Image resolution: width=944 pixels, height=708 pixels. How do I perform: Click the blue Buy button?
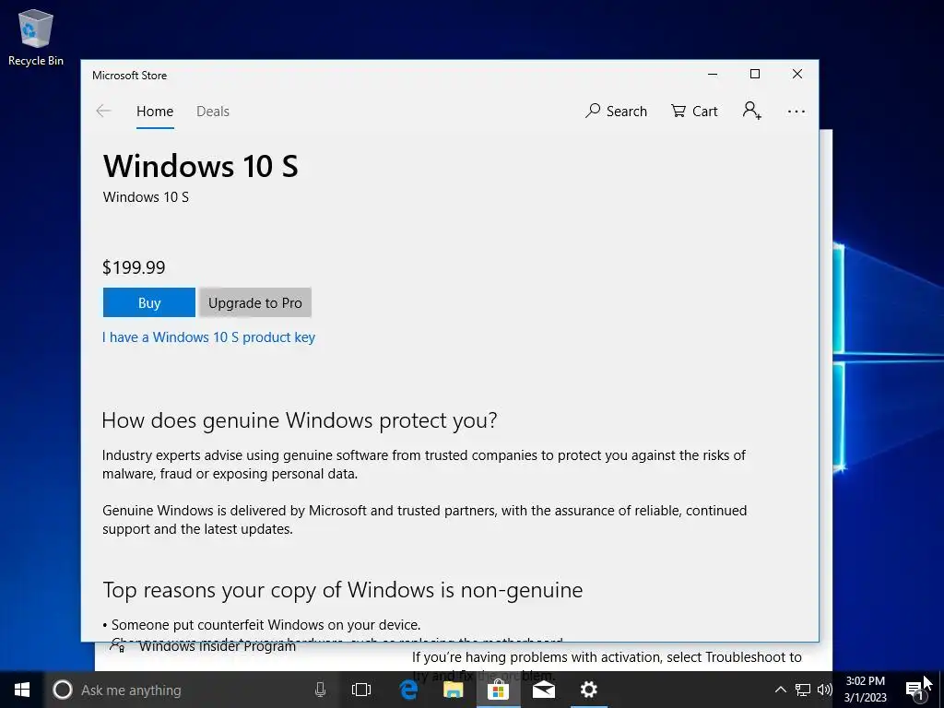(149, 302)
